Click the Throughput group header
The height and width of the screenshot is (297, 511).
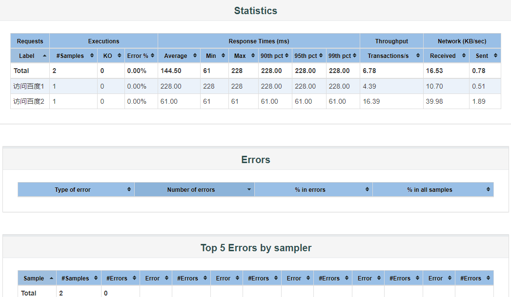click(391, 41)
